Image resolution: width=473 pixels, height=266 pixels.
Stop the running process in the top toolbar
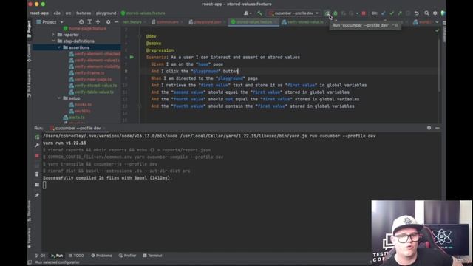point(364,13)
